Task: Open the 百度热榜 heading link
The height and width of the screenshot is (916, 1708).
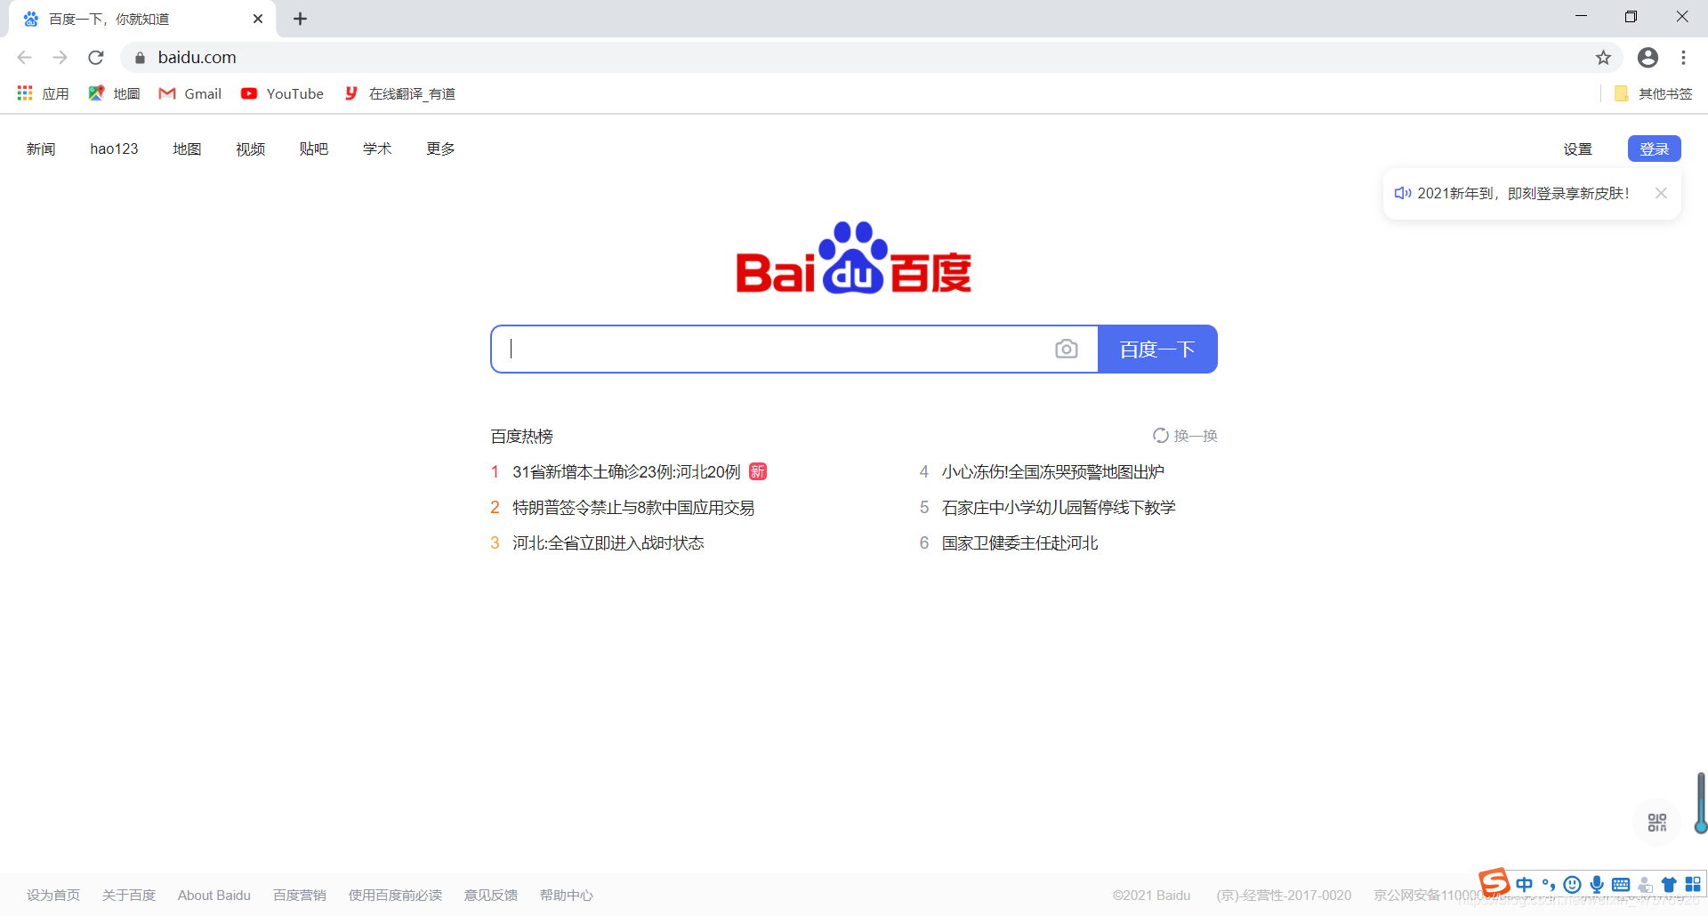Action: pyautogui.click(x=522, y=436)
